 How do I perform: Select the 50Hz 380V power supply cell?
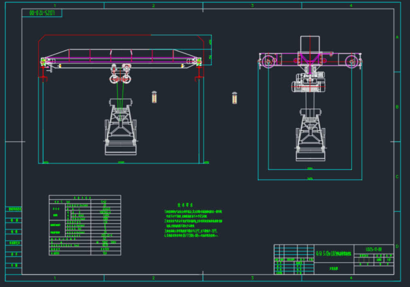106,242
